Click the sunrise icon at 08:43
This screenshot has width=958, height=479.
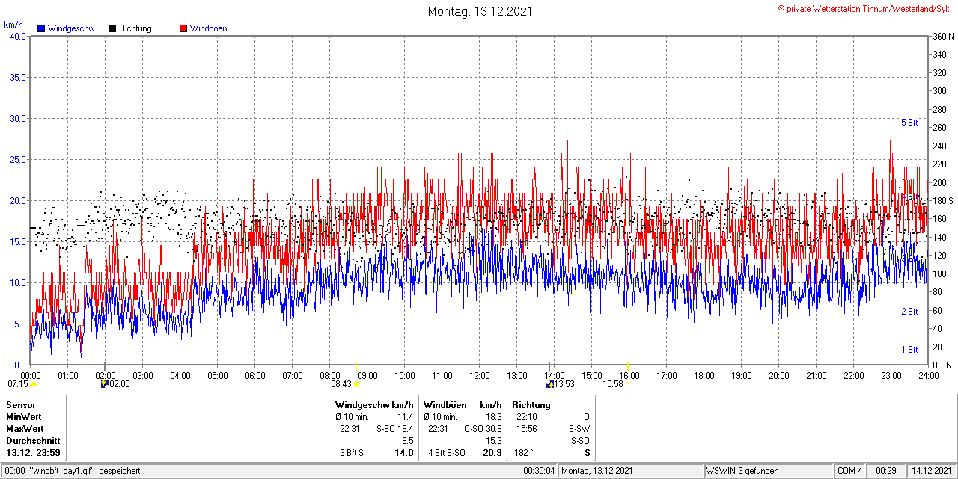pos(356,384)
